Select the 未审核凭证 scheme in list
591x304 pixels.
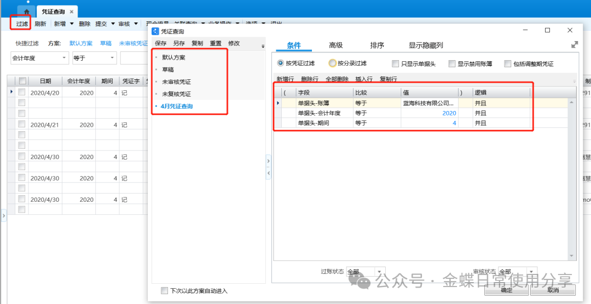pos(176,82)
